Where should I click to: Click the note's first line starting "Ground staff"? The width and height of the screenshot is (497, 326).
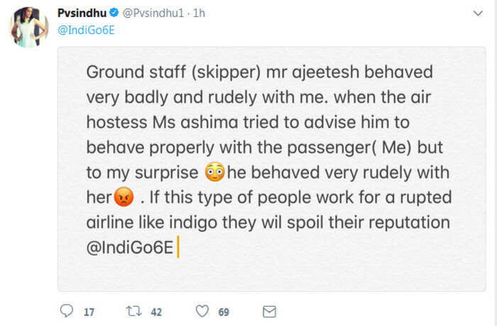260,72
